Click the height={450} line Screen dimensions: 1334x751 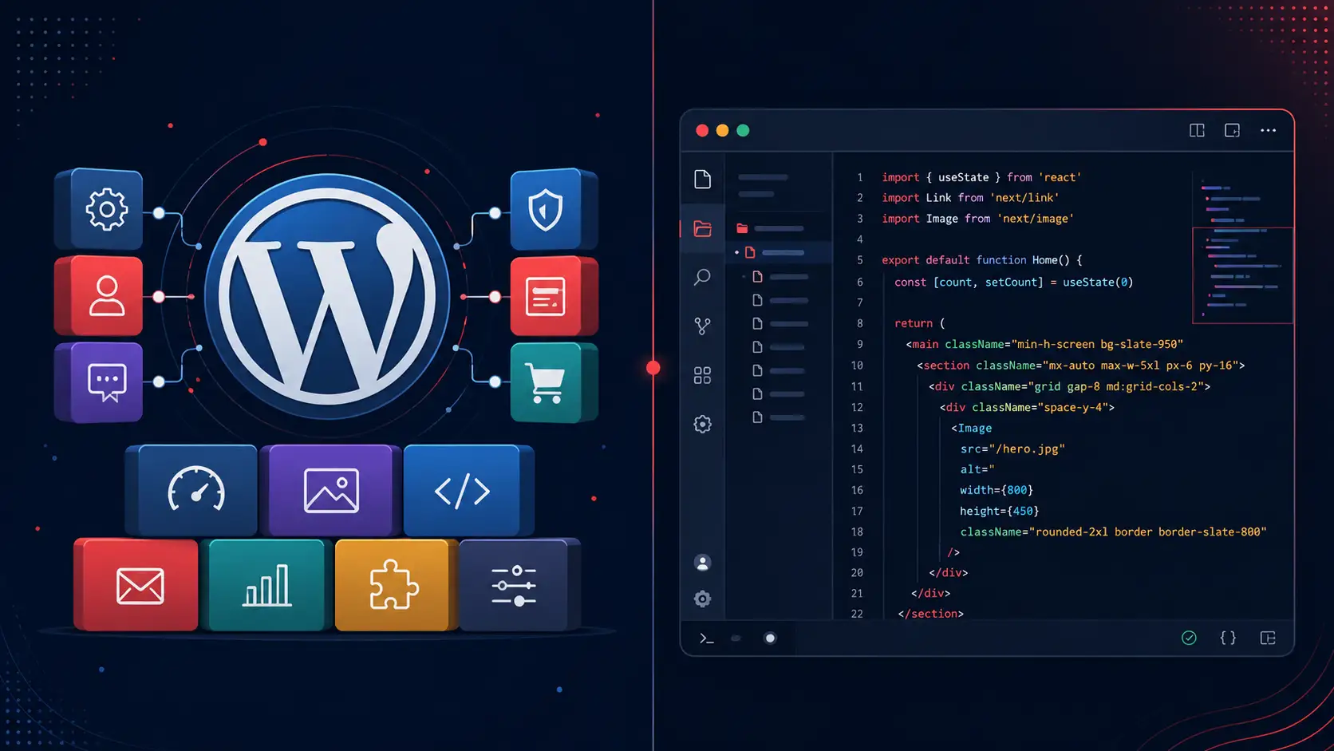(999, 511)
